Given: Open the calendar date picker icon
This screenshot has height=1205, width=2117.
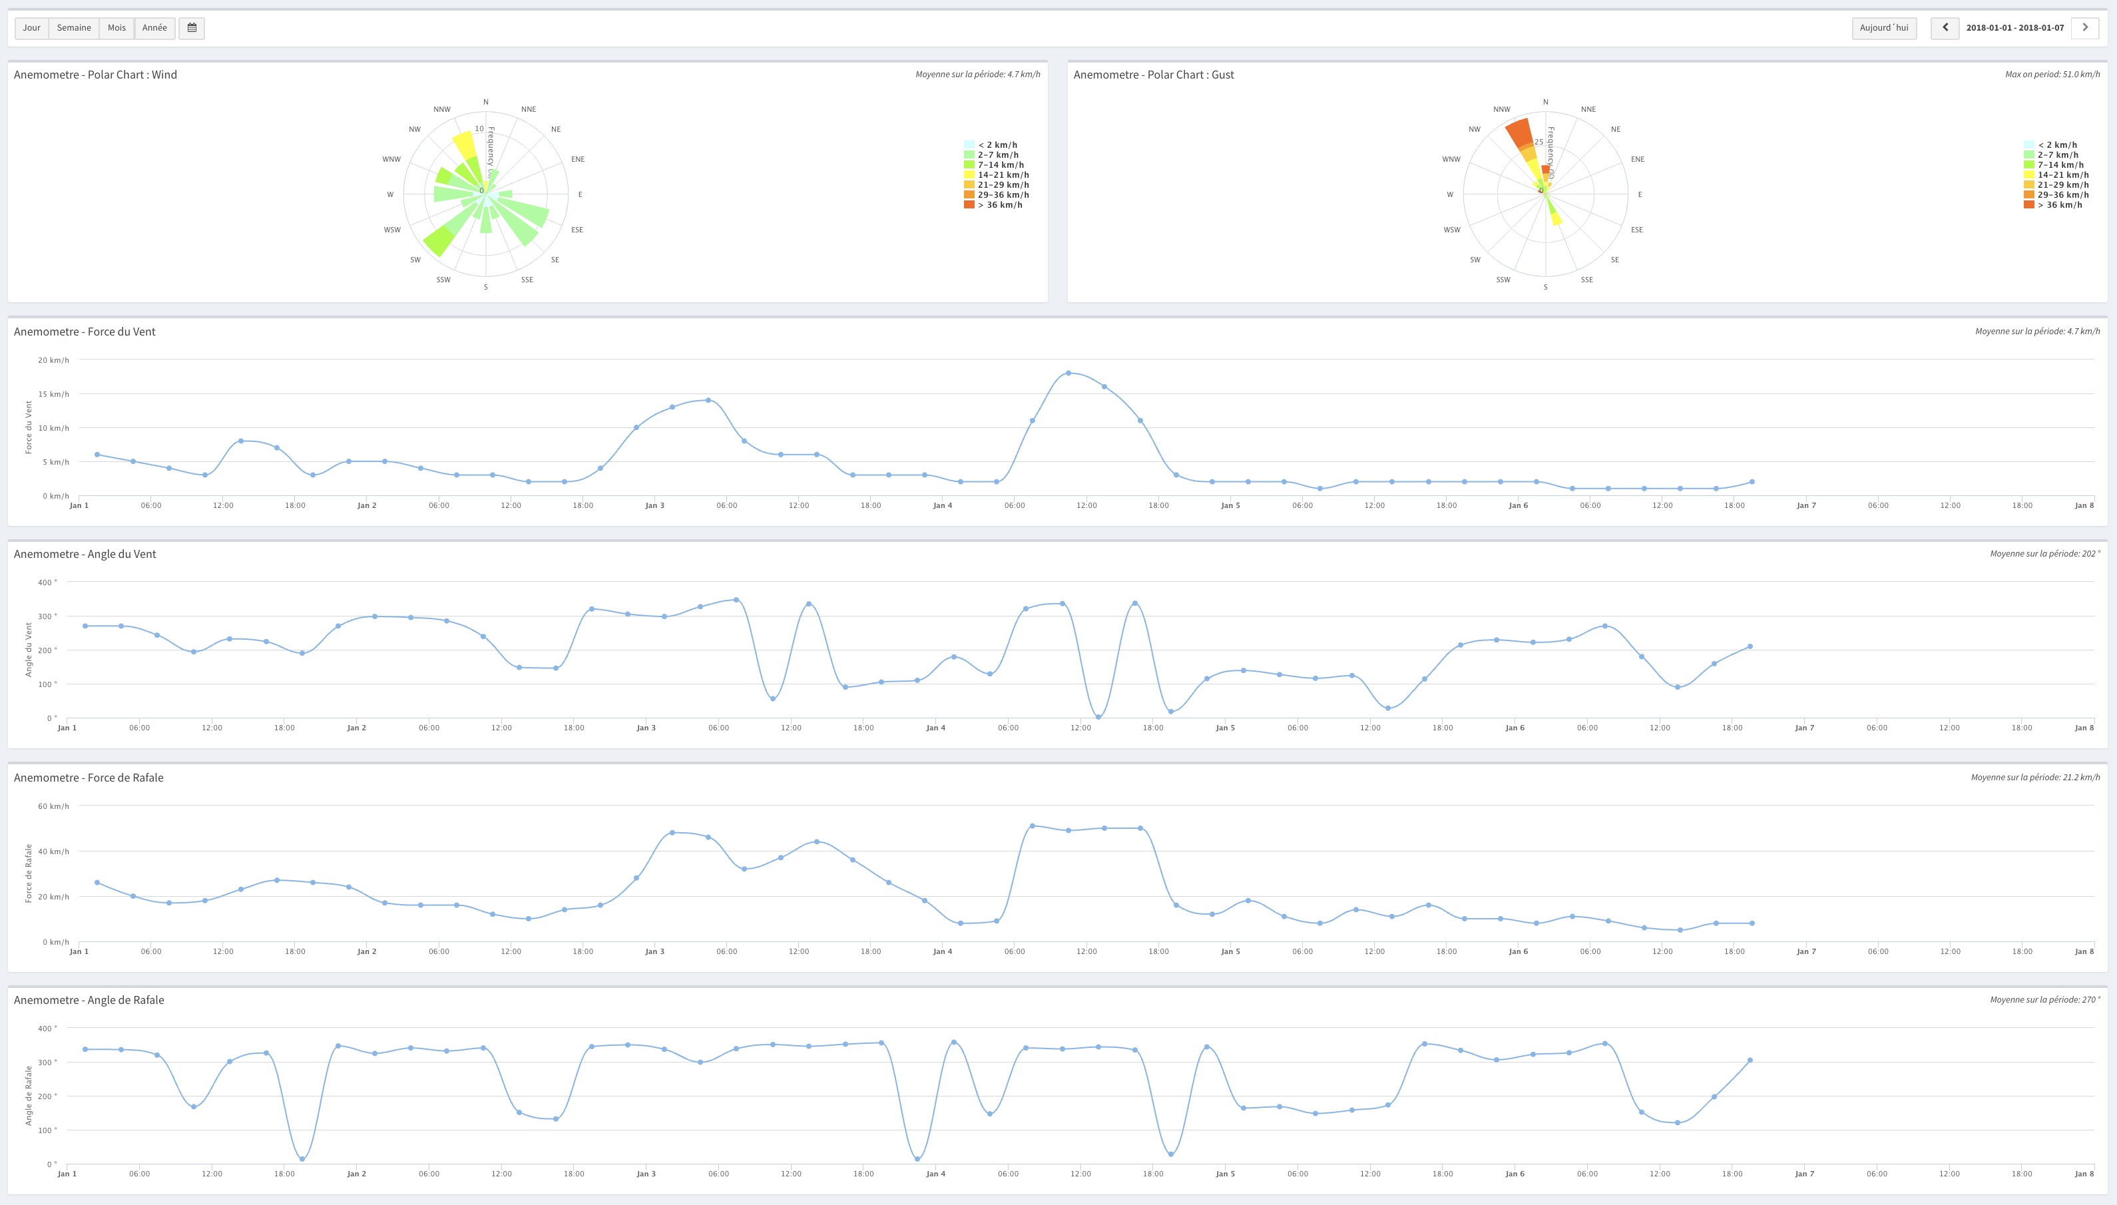Looking at the screenshot, I should tap(192, 28).
